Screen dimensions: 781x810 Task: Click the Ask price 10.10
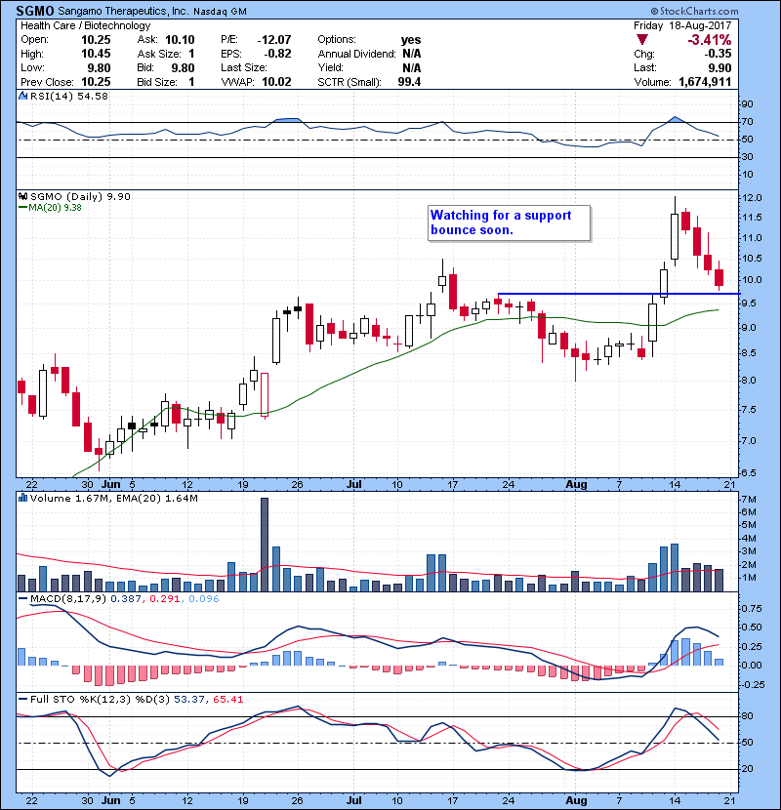pyautogui.click(x=180, y=40)
